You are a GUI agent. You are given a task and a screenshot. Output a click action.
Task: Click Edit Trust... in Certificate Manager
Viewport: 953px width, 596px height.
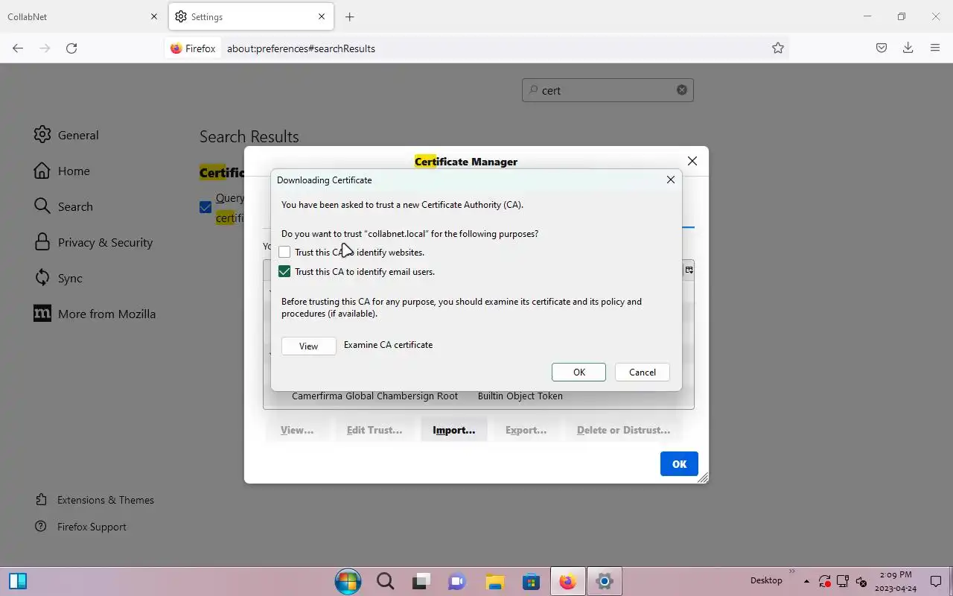[x=374, y=430]
